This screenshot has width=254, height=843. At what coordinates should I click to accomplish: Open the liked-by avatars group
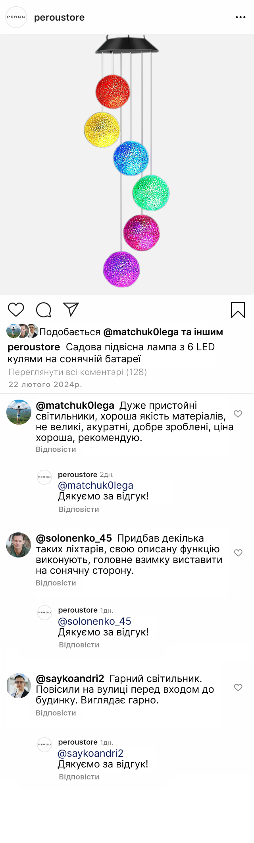point(22,331)
